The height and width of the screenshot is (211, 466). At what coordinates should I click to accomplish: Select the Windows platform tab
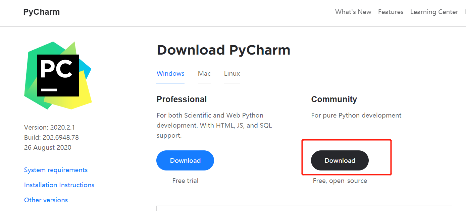[x=170, y=73]
